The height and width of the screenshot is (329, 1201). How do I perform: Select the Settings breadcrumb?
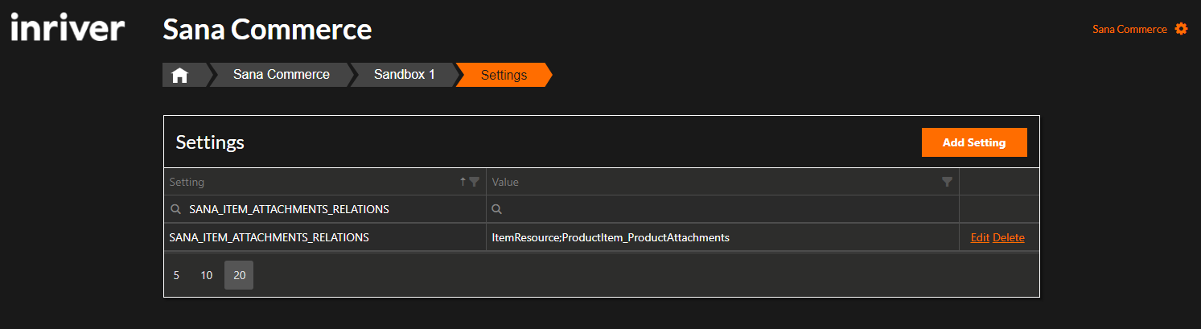504,75
